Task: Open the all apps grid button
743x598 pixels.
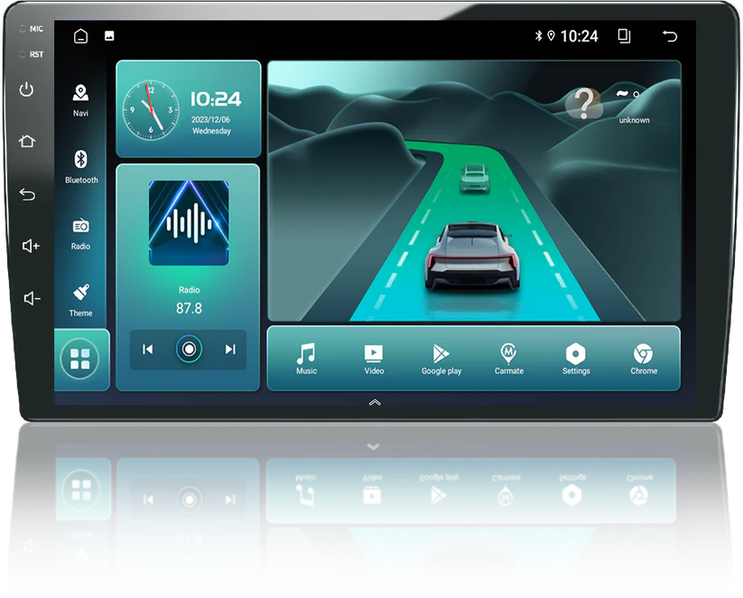Action: coord(80,359)
